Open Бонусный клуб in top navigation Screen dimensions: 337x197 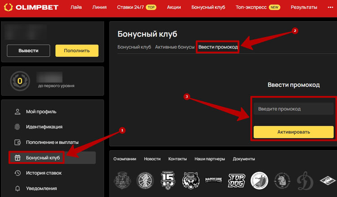pyautogui.click(x=208, y=7)
